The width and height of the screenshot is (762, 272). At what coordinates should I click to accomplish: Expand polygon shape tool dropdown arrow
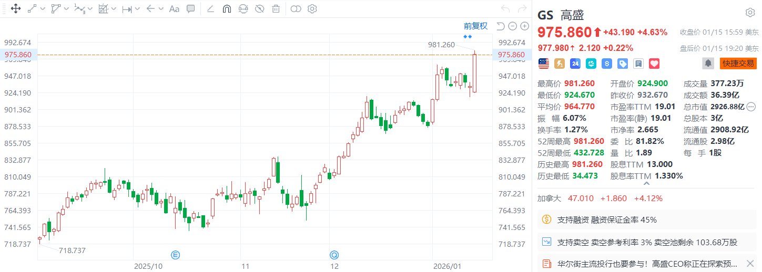(x=66, y=8)
